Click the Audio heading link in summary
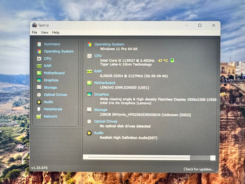The height and width of the screenshot is (184, 245). (x=99, y=133)
